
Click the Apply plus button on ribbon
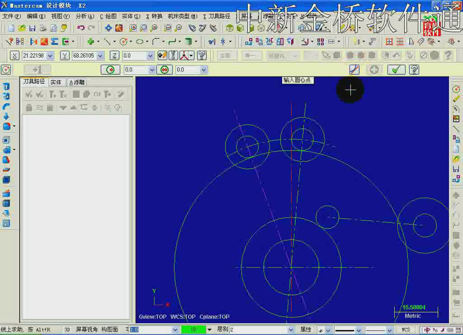[374, 70]
